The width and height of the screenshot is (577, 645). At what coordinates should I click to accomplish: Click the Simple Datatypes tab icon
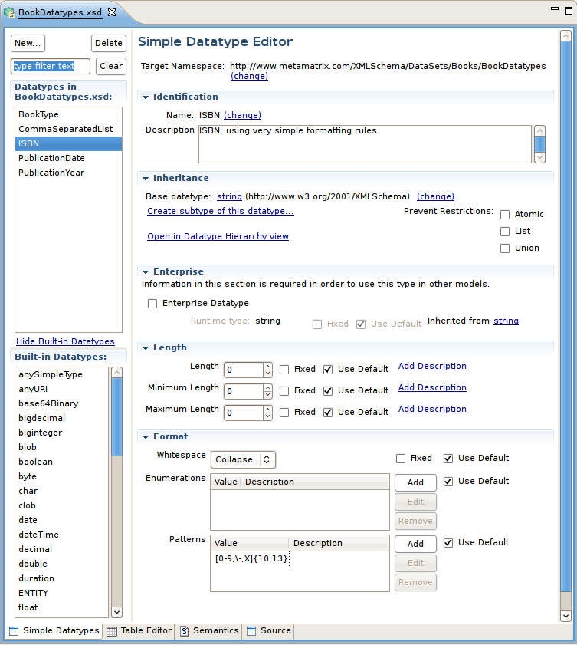click(x=14, y=631)
